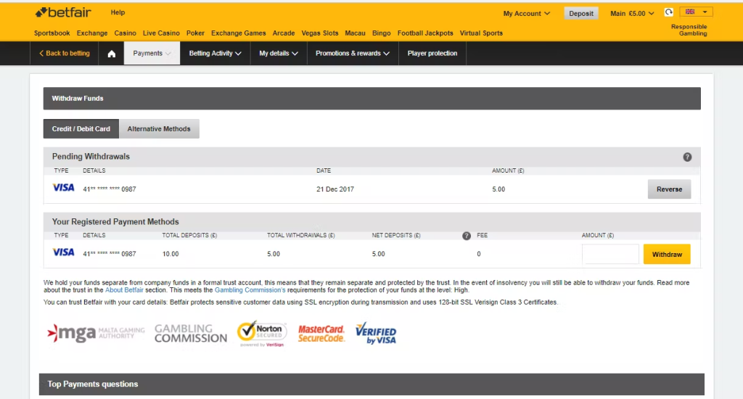Click the refresh balance icon
This screenshot has height=399, width=743.
[668, 12]
